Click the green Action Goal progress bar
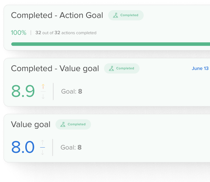The height and width of the screenshot is (182, 210). click(x=111, y=44)
